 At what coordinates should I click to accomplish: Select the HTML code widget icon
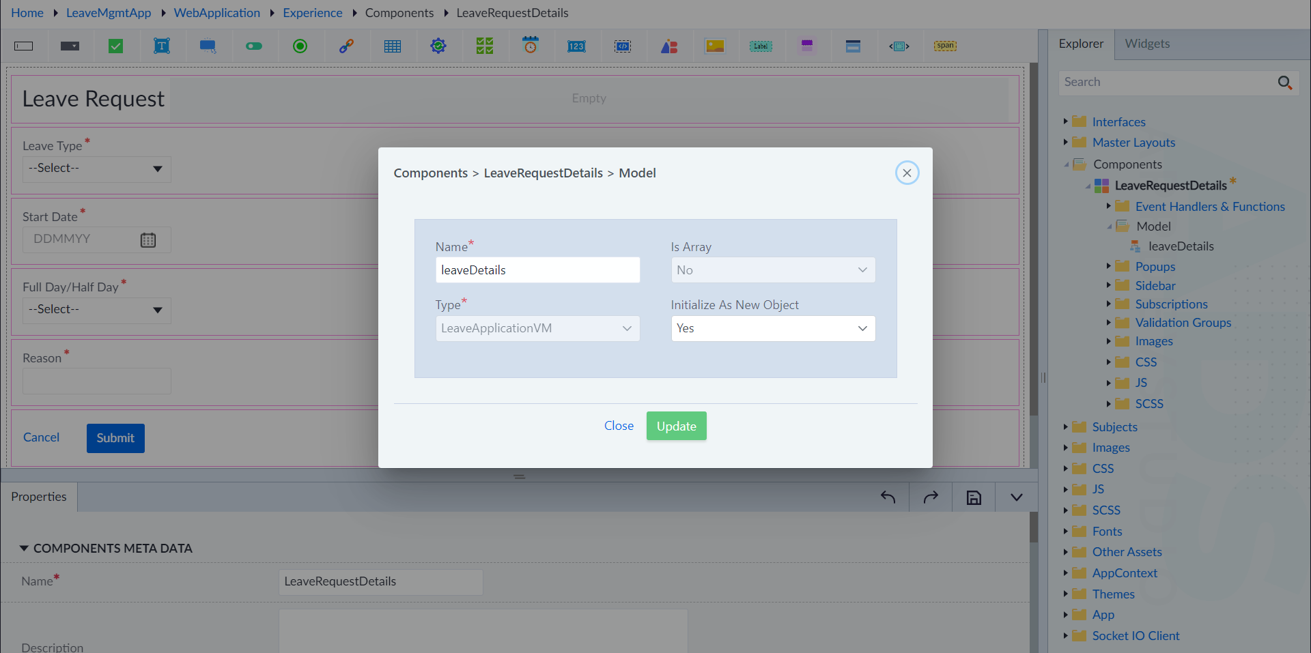pos(623,46)
